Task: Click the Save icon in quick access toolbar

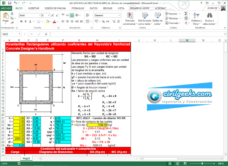Action: pyautogui.click(x=9, y=3)
